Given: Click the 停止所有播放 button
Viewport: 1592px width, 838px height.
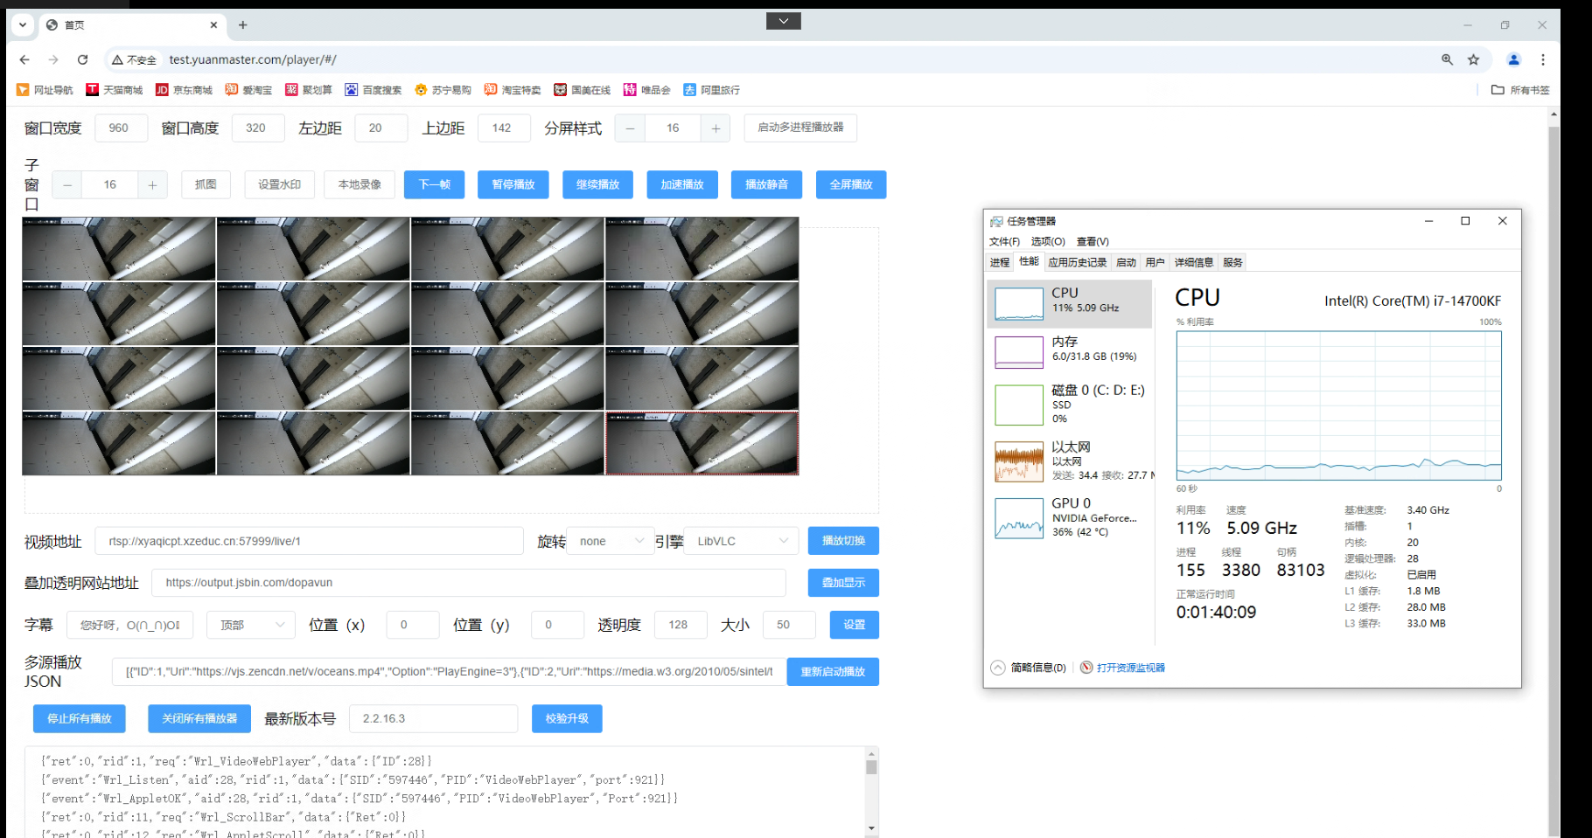Looking at the screenshot, I should point(80,718).
